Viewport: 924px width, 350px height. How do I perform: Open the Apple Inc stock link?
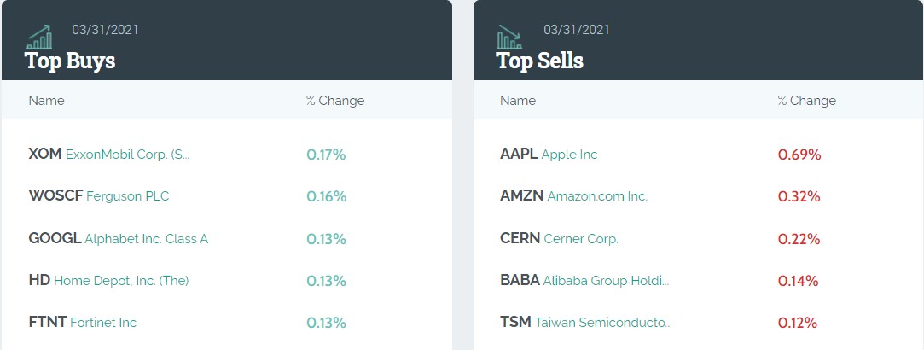569,155
